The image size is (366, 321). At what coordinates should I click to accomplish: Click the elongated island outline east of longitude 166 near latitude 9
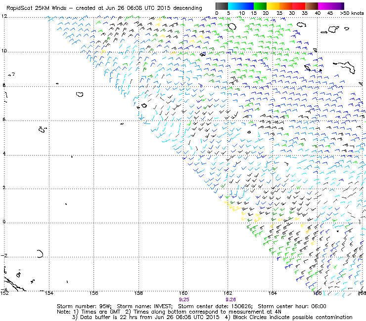tap(345, 67)
